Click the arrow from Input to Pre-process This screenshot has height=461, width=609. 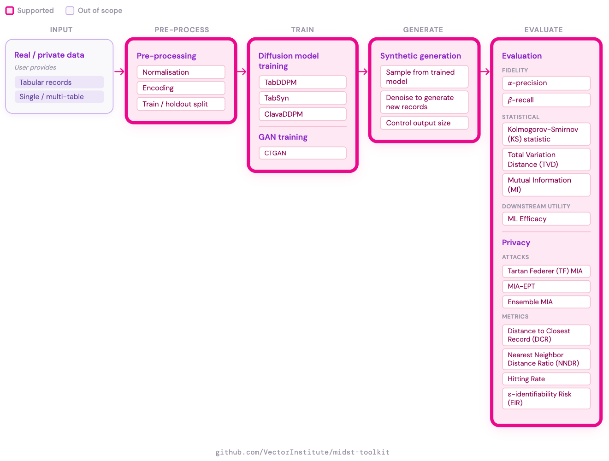pyautogui.click(x=119, y=71)
